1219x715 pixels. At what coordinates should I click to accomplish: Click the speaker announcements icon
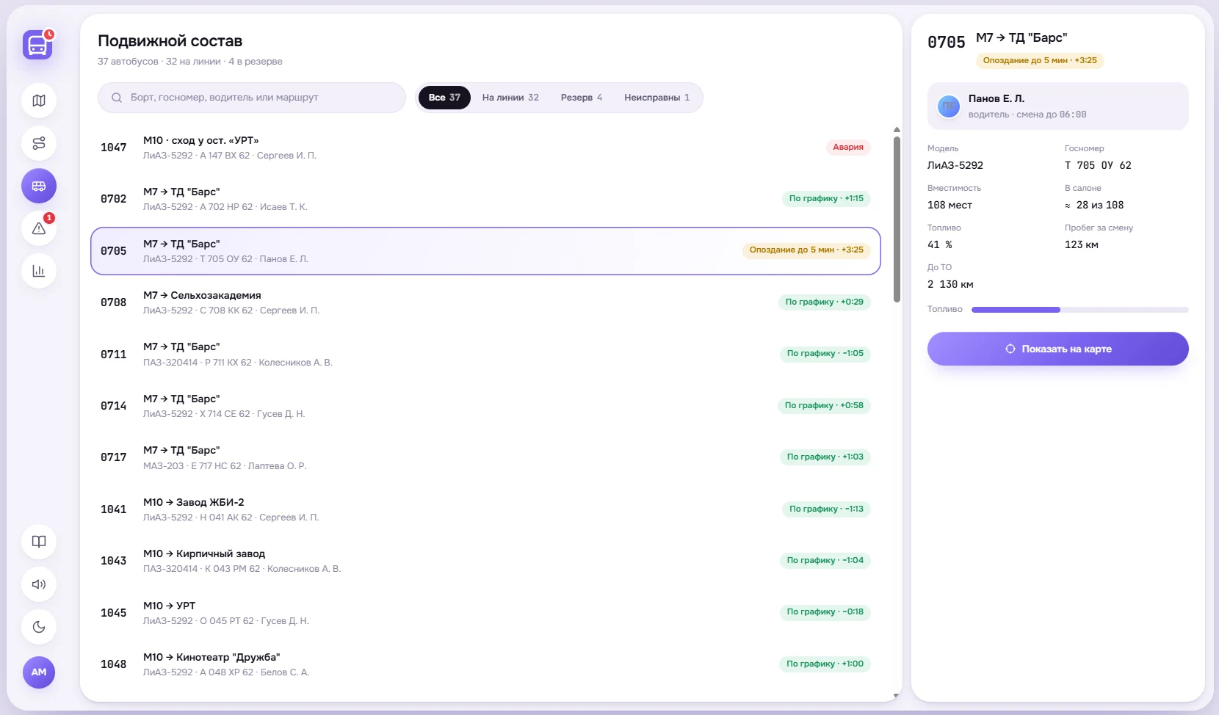pos(39,584)
